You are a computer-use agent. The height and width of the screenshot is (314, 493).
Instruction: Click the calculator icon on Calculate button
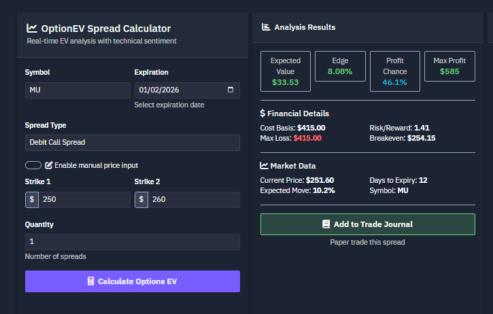click(x=91, y=281)
